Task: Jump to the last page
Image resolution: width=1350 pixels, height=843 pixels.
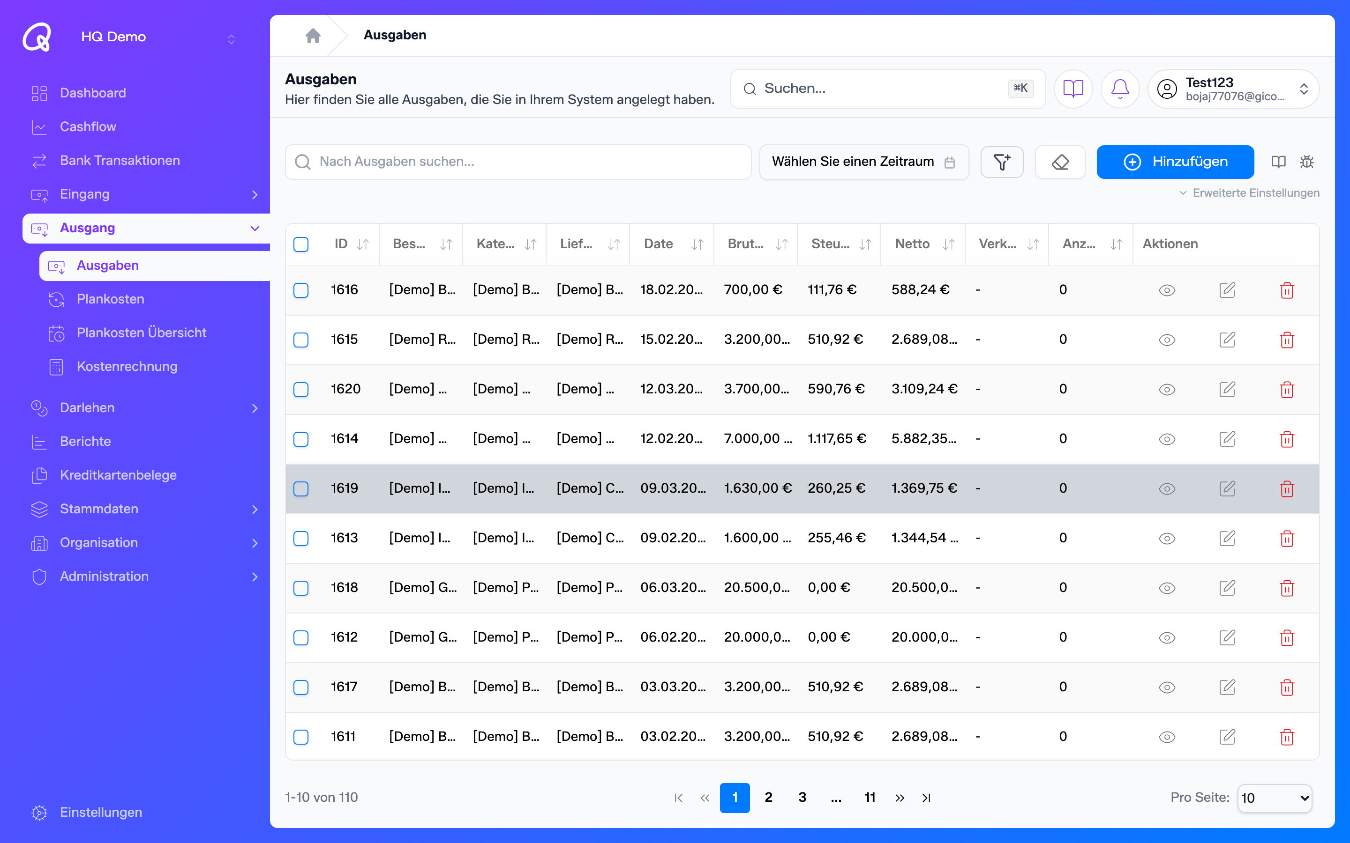Action: point(927,798)
